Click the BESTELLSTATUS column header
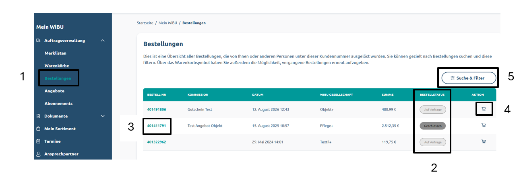The height and width of the screenshot is (174, 523). point(432,95)
